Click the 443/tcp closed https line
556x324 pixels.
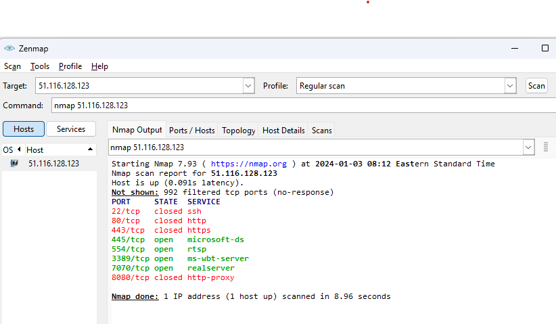click(161, 231)
